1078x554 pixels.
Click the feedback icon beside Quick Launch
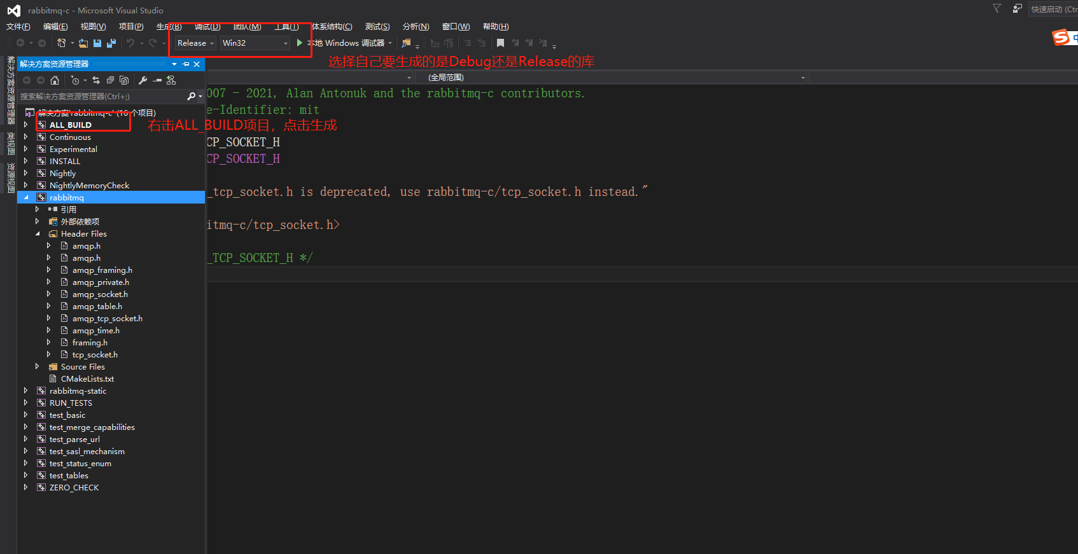tap(1018, 8)
